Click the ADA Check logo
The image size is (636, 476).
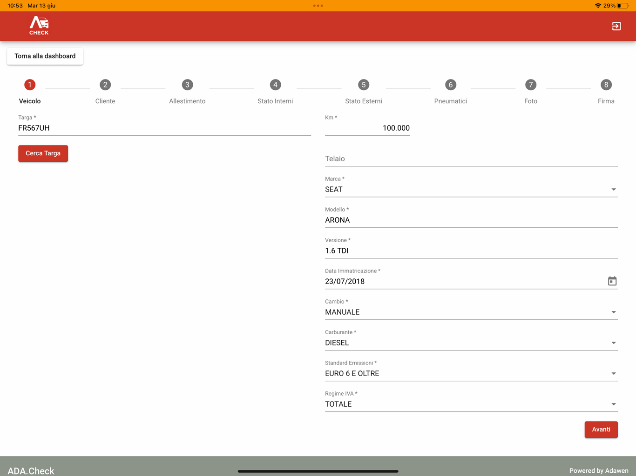pyautogui.click(x=39, y=26)
